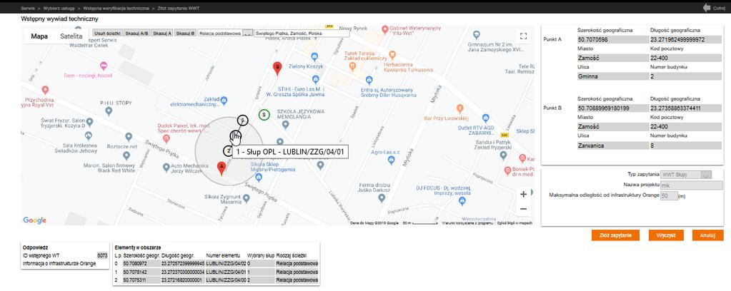Click Punkt A Szerokość geograficzna field
The width and height of the screenshot is (731, 291).
(612, 39)
